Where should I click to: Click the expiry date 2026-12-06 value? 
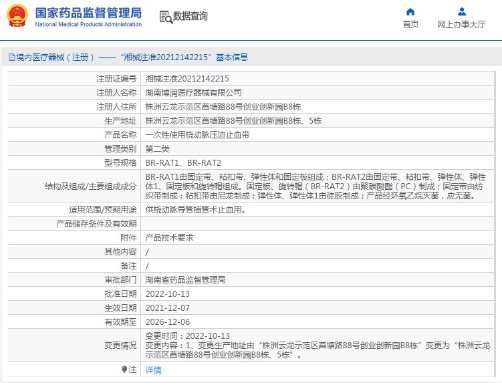click(x=167, y=322)
